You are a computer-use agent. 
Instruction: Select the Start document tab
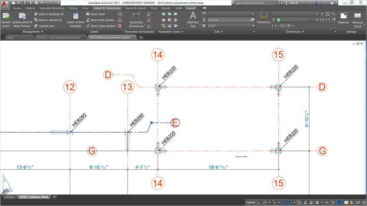(10, 38)
